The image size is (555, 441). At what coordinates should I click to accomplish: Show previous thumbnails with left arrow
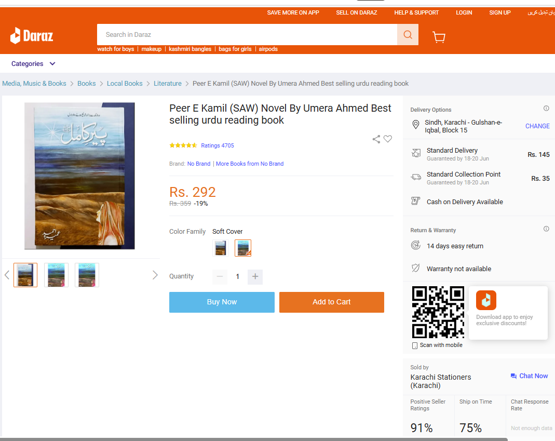pyautogui.click(x=7, y=275)
